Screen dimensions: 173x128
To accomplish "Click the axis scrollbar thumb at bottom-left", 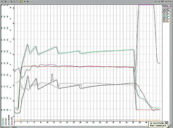I will [x=6, y=127].
